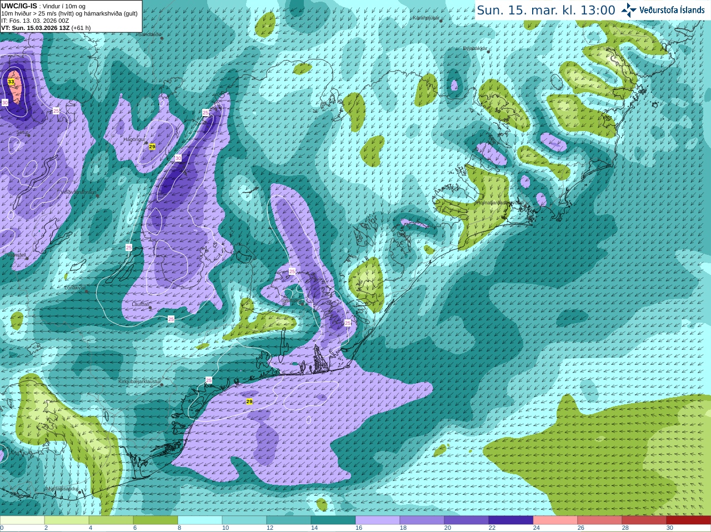
Task: Click the IT: Fös. 13. 03. 2026 00Z line
Action: pyautogui.click(x=35, y=21)
